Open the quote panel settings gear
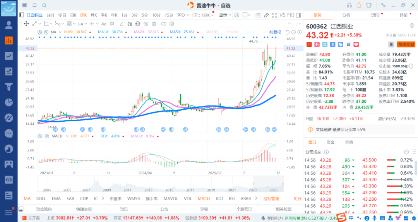The width and height of the screenshot is (418, 222). (x=412, y=26)
